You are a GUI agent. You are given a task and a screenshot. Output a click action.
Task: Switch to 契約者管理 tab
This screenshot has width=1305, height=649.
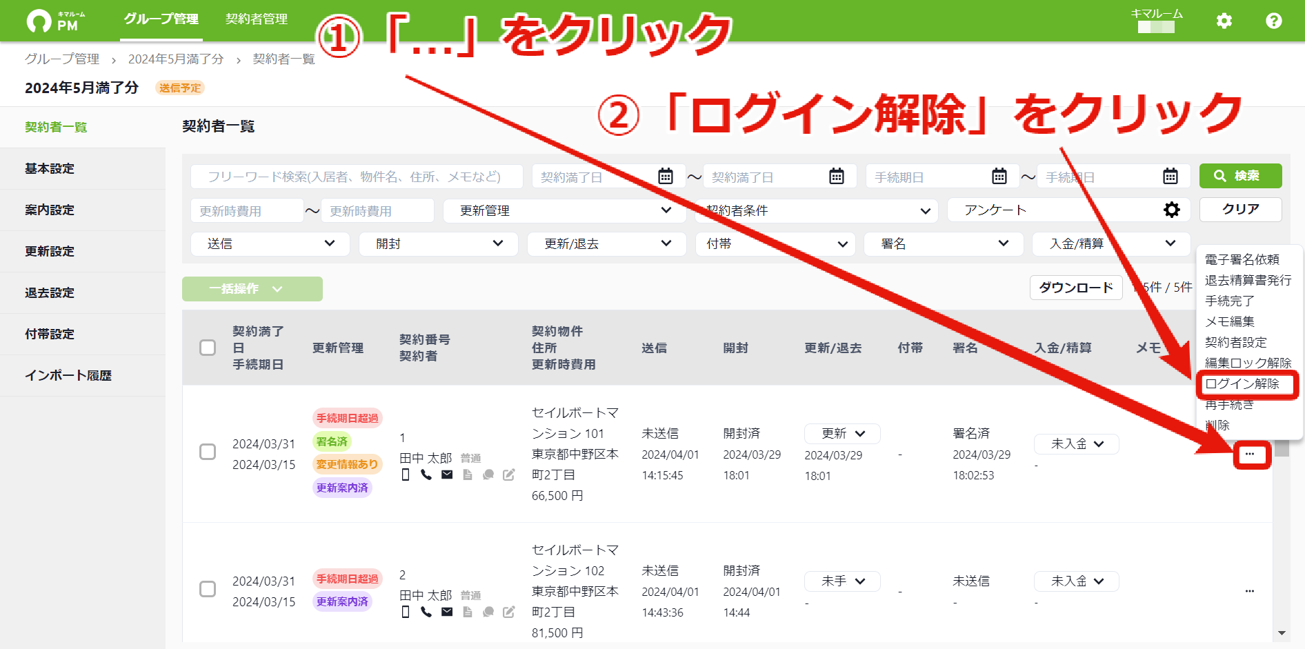[257, 19]
